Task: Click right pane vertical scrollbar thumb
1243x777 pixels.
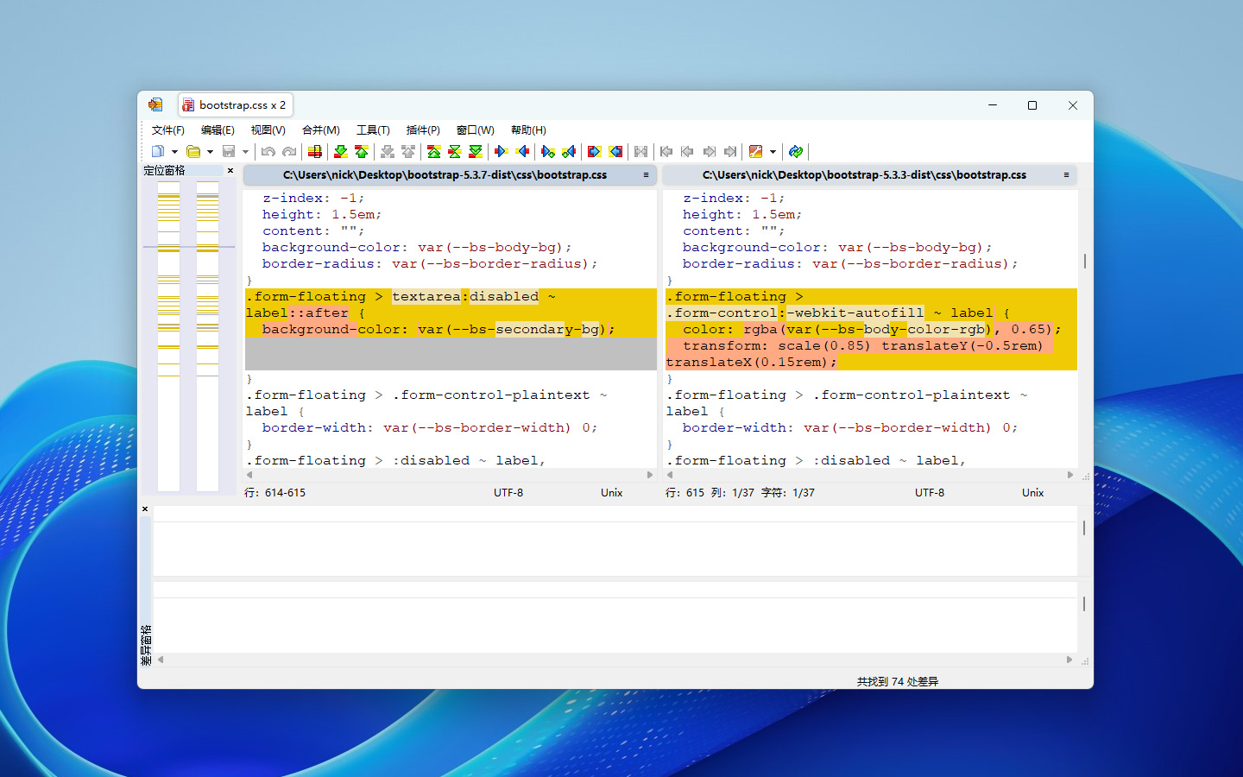Action: [1085, 261]
